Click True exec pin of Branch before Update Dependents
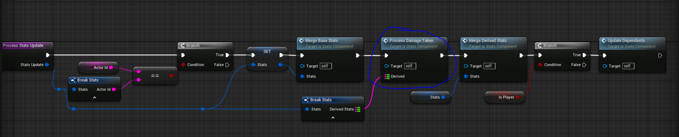Image resolution: width=679 pixels, height=137 pixels. 584,55
